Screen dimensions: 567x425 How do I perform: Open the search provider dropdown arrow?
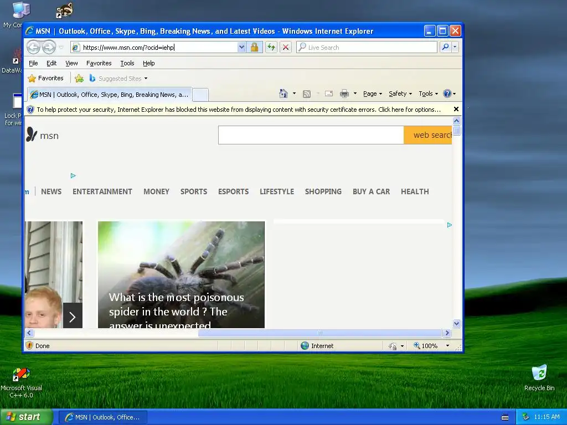[x=455, y=47]
